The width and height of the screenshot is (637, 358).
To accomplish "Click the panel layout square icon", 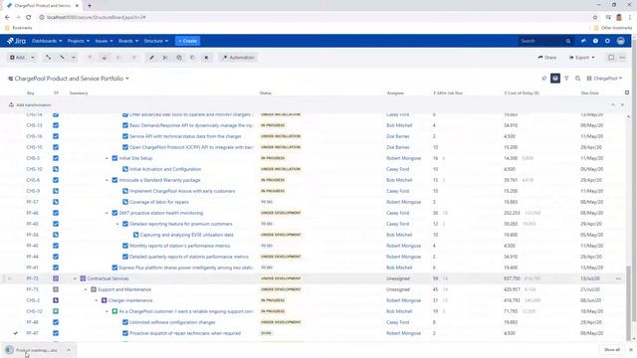I will pos(611,58).
